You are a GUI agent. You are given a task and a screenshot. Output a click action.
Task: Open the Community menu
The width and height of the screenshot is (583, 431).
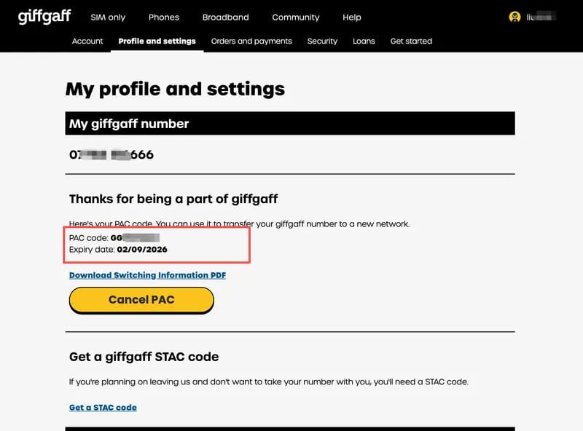[296, 17]
